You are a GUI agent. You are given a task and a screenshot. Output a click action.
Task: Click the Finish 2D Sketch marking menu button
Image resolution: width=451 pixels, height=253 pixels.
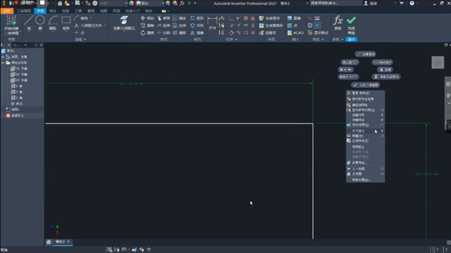tap(366, 85)
